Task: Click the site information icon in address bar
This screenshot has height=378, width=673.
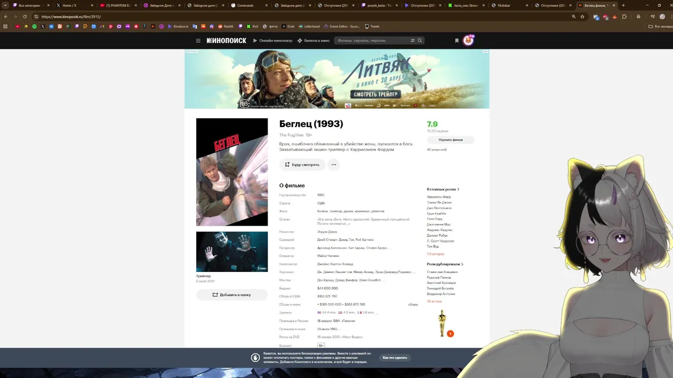Action: click(x=36, y=17)
